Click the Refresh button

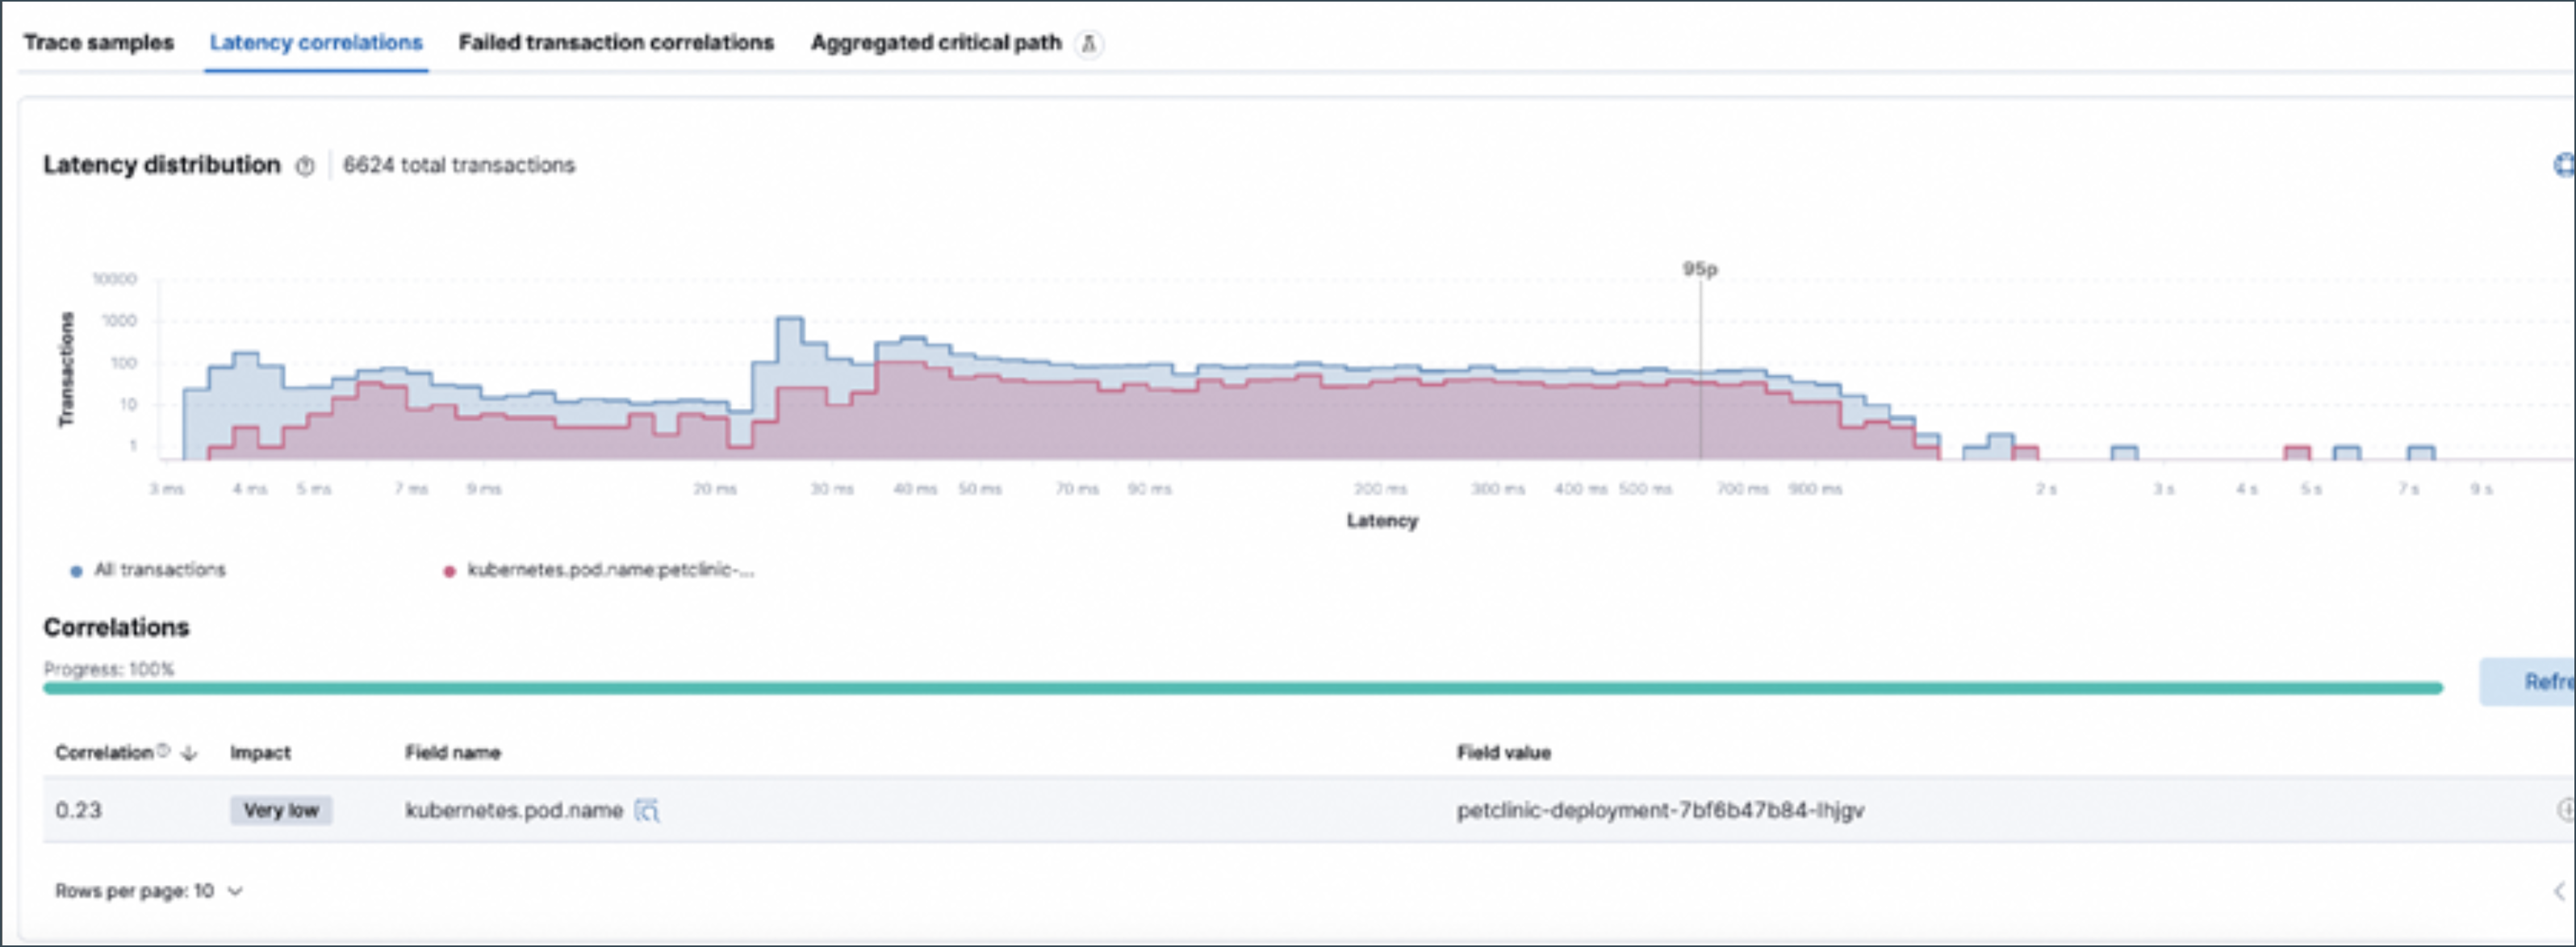pos(2535,680)
